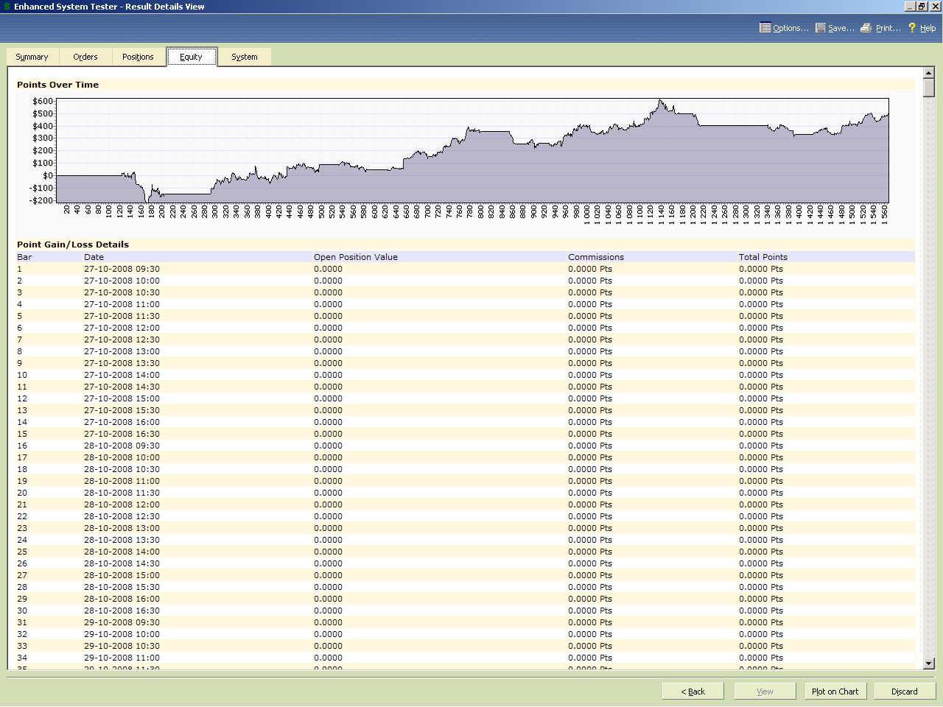Click the Save disk icon

coord(821,28)
